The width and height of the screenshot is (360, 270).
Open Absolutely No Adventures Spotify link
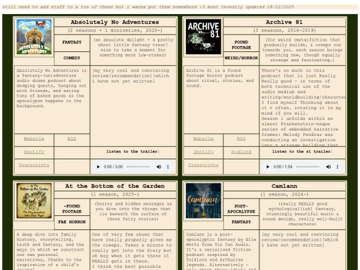pyautogui.click(x=34, y=152)
